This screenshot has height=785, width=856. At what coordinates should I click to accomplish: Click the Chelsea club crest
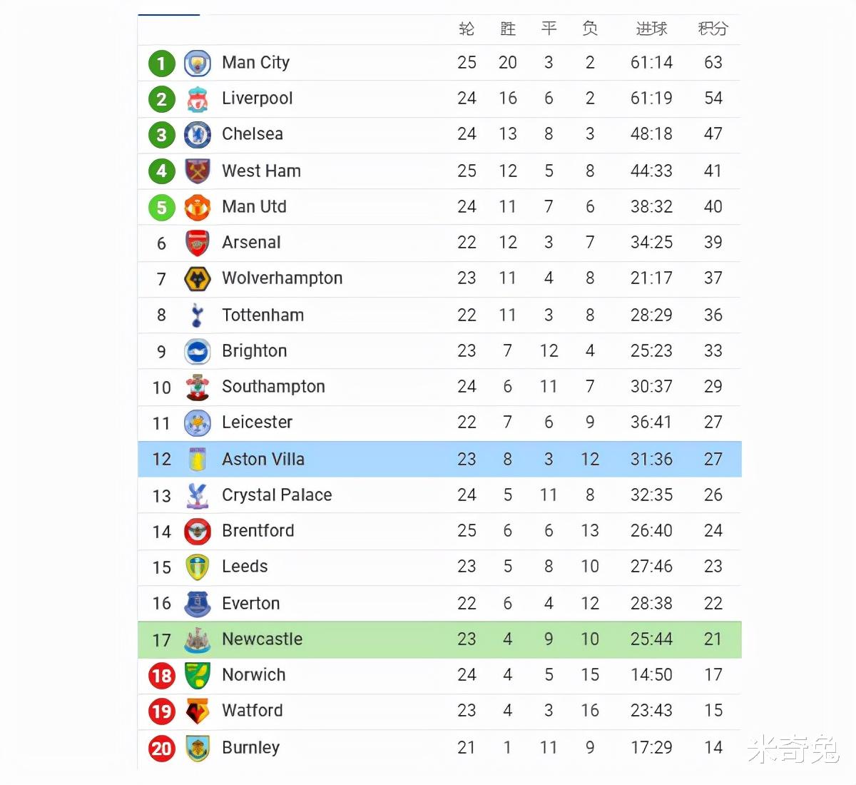pyautogui.click(x=198, y=135)
